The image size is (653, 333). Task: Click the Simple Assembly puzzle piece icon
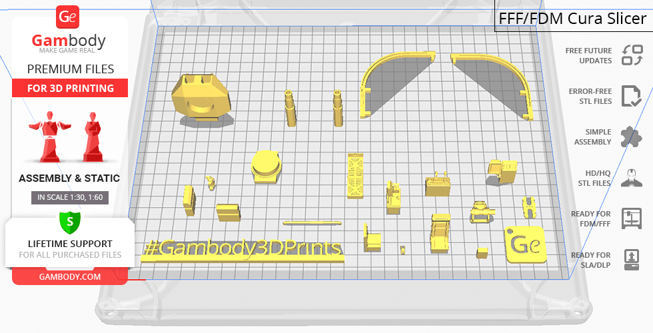point(632,137)
